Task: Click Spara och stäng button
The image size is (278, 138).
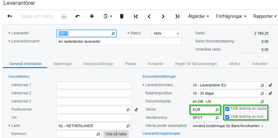Action: [x=37, y=16]
